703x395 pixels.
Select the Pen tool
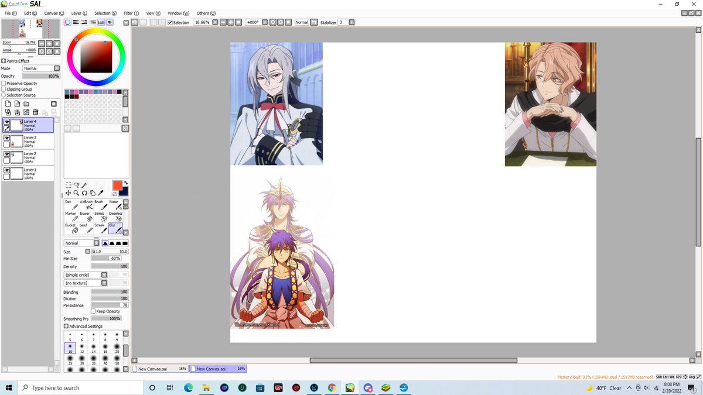(71, 205)
